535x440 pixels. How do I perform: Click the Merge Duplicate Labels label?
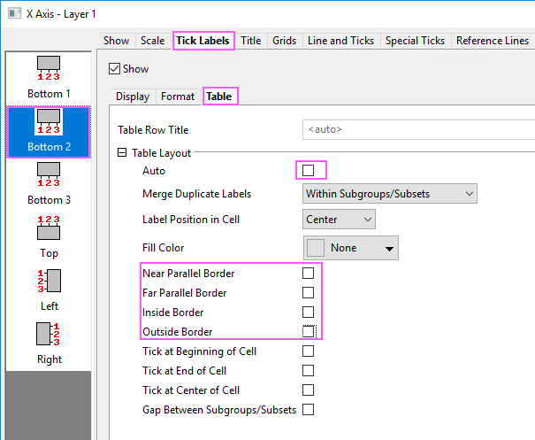(x=196, y=194)
